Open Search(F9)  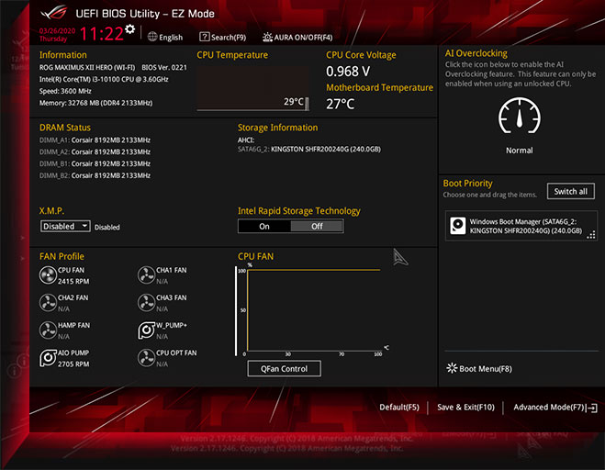[228, 37]
